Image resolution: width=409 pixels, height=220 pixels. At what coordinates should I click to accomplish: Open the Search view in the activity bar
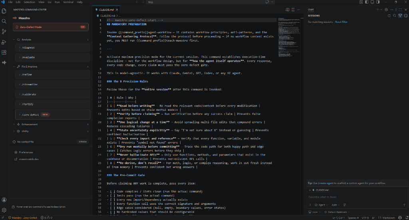click(x=4, y=21)
